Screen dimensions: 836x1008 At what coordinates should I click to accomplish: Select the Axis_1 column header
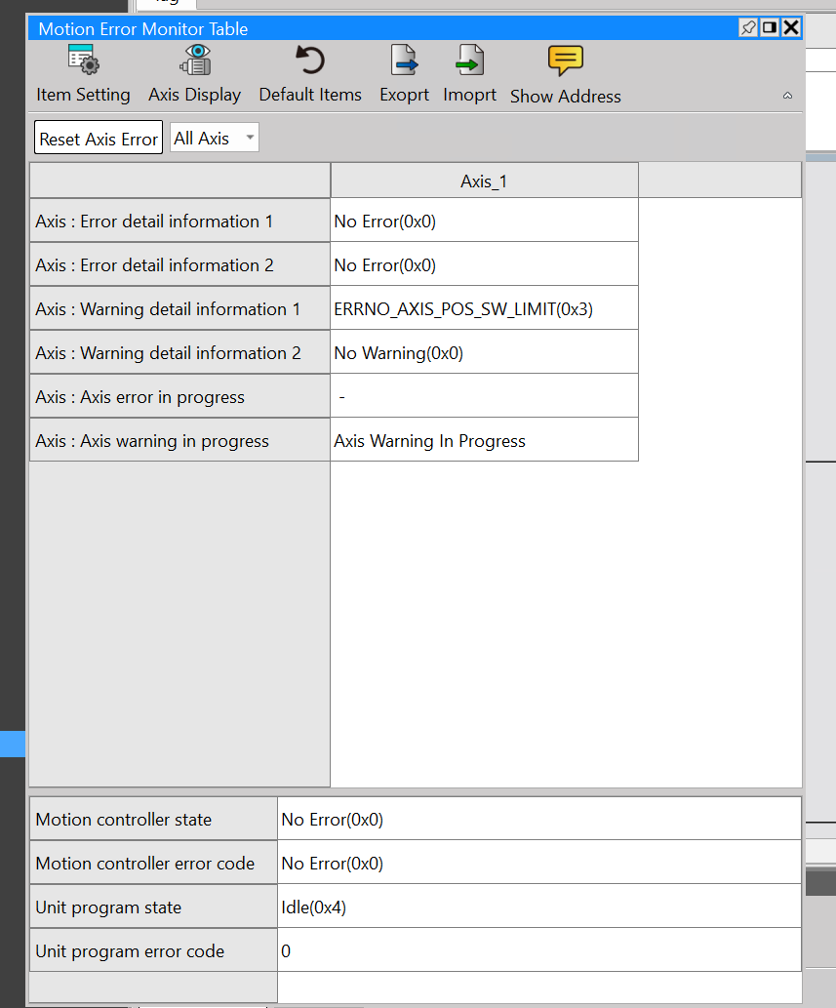coord(484,181)
